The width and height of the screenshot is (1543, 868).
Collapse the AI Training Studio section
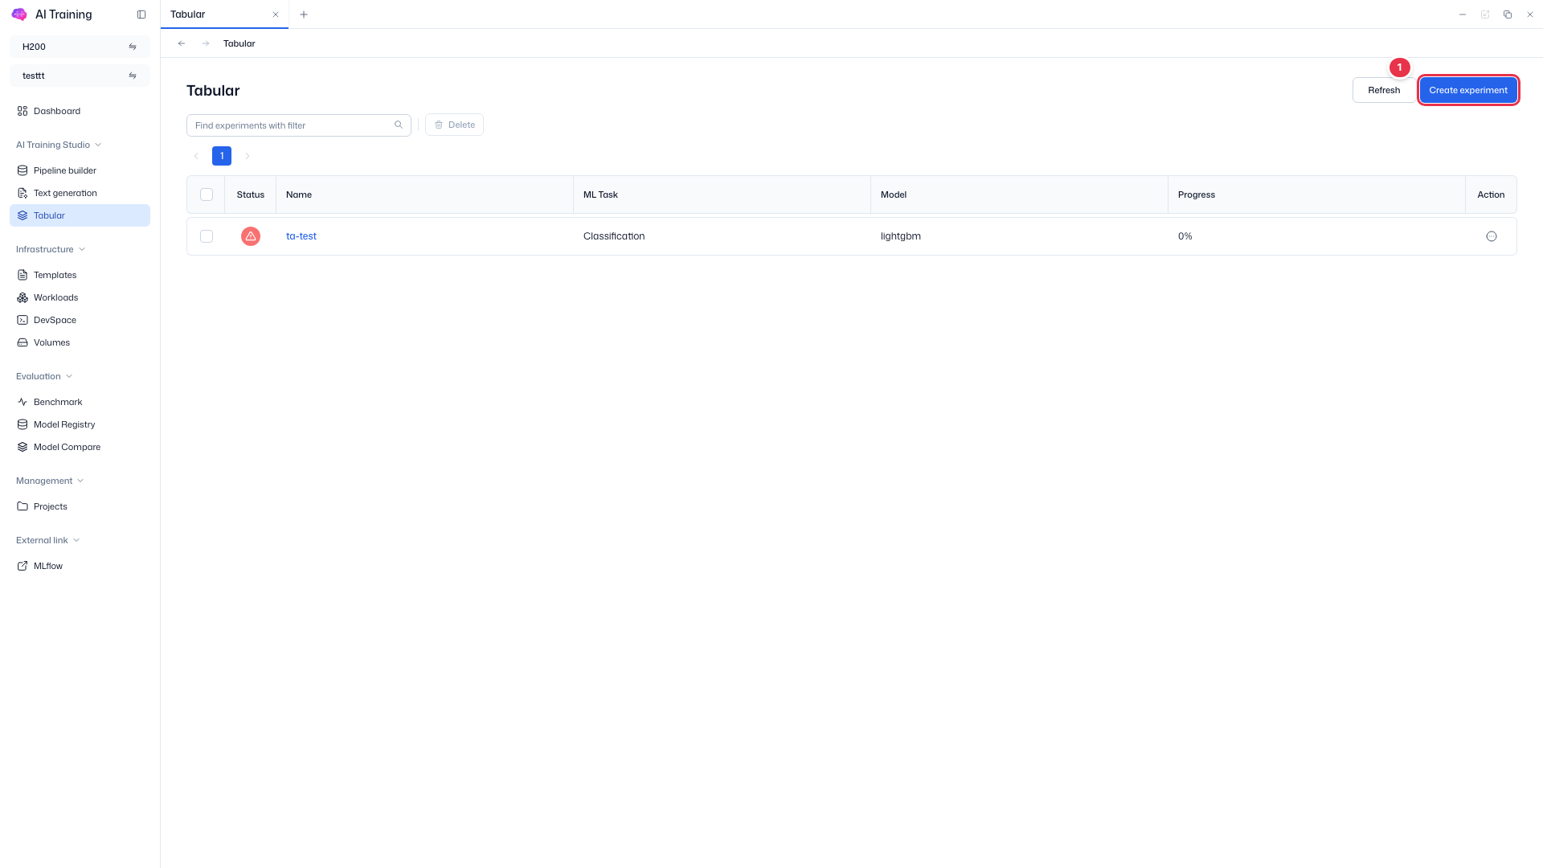pos(59,145)
